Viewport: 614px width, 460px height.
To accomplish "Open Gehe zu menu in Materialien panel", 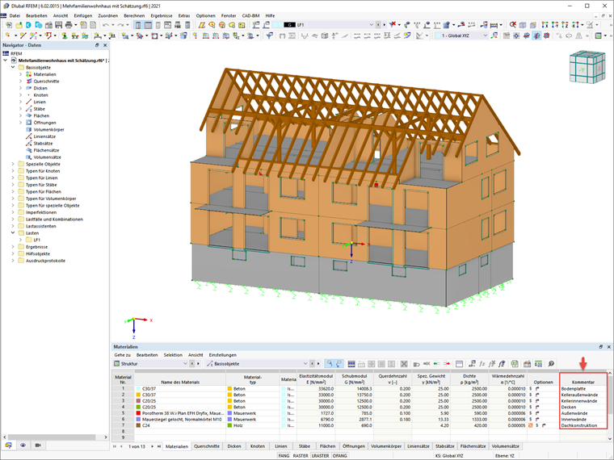I will tap(122, 355).
